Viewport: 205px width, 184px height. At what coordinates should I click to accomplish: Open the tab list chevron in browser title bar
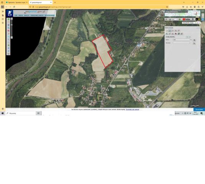tap(184, 2)
